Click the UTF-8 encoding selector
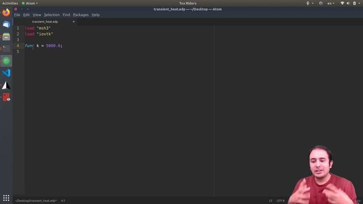The height and width of the screenshot is (204, 363). pos(280,201)
